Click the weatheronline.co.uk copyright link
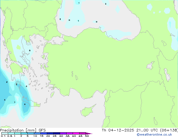This screenshot has height=137, width=178. [154, 134]
